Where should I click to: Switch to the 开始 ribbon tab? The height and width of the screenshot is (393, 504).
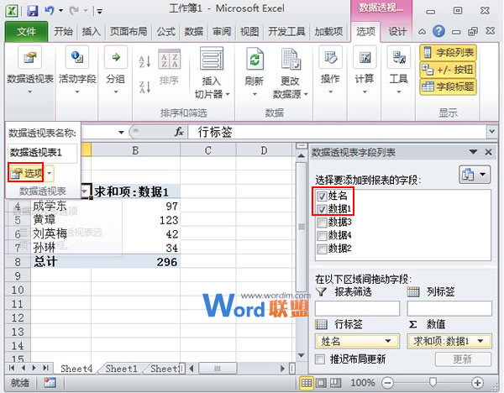(63, 32)
